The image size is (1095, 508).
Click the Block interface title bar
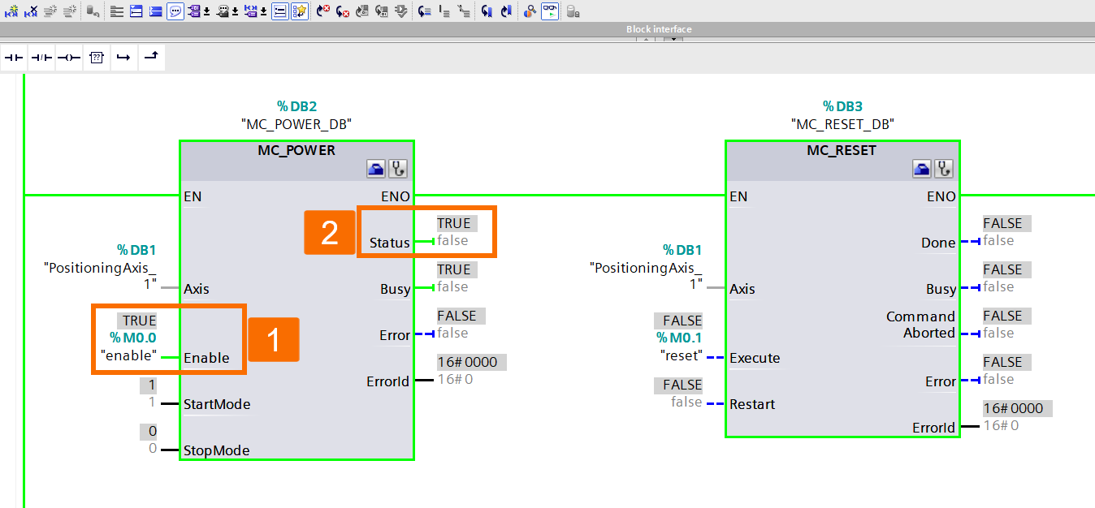point(658,28)
